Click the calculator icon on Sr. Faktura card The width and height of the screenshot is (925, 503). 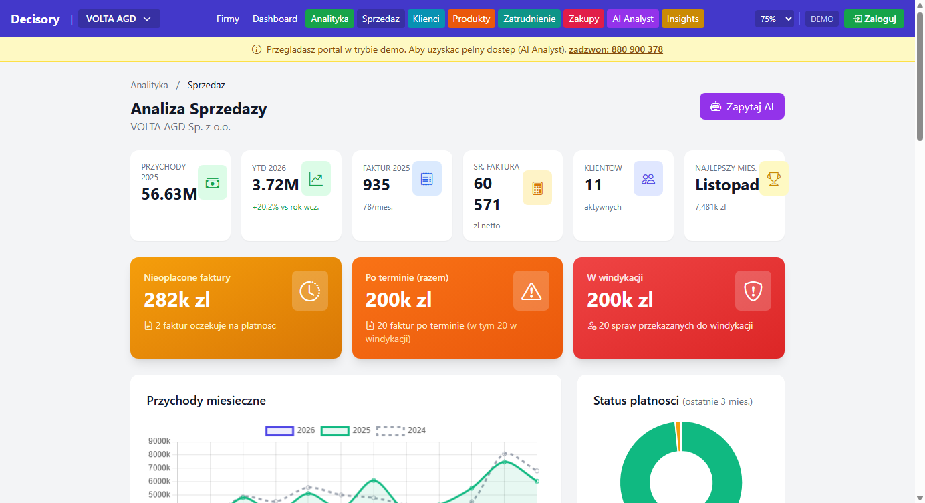pos(537,188)
